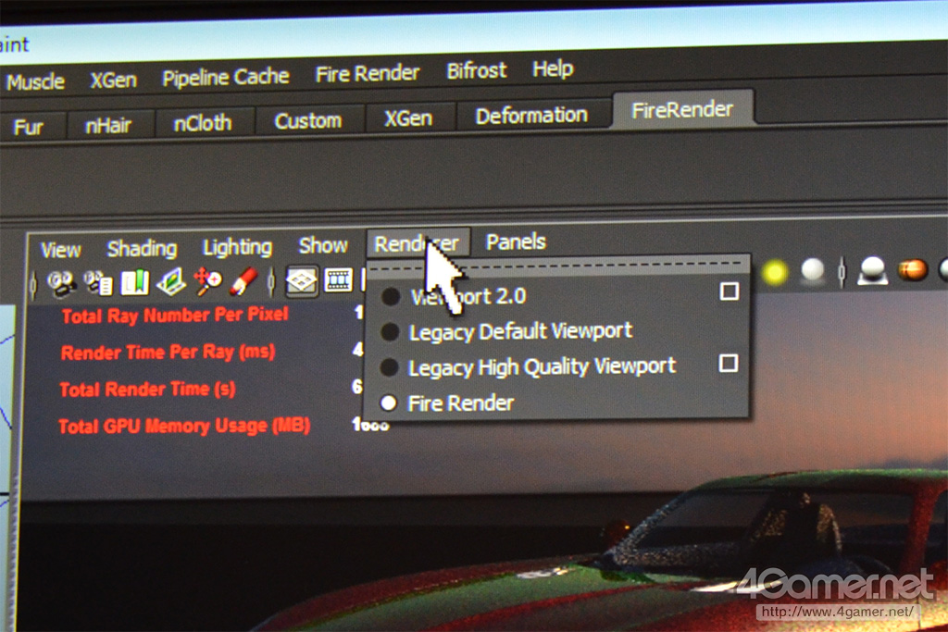Viewport: 948px width, 632px height.
Task: Open the Lighting panel menu
Action: [237, 247]
